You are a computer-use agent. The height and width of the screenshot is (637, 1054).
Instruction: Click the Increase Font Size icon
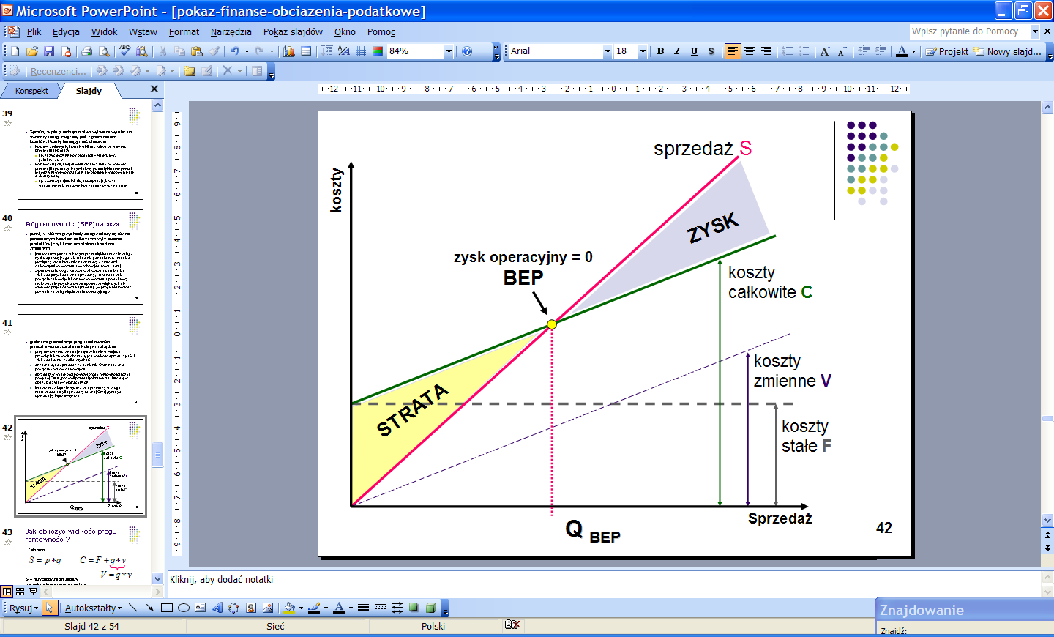pos(825,51)
